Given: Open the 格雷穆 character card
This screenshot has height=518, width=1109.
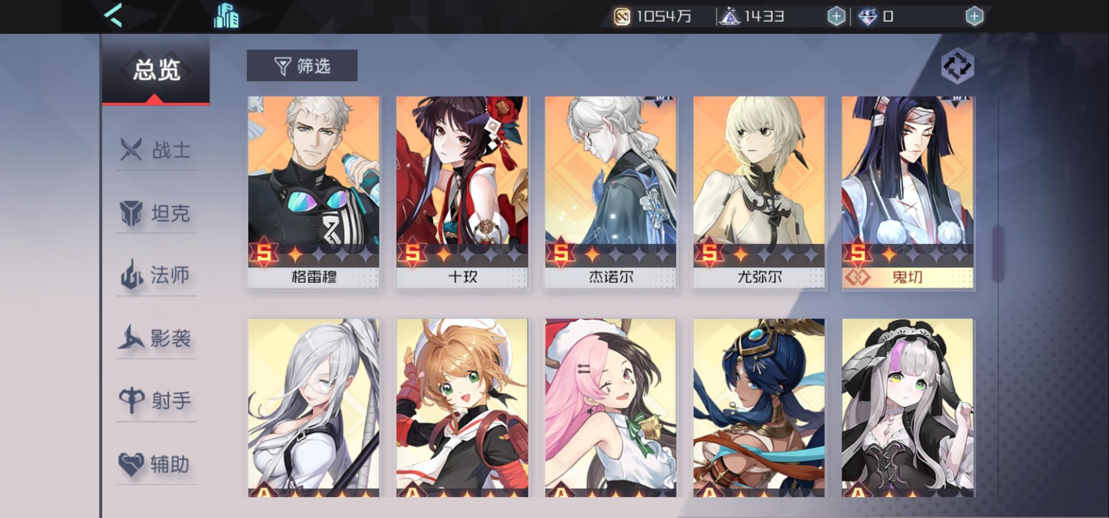Looking at the screenshot, I should click(314, 193).
